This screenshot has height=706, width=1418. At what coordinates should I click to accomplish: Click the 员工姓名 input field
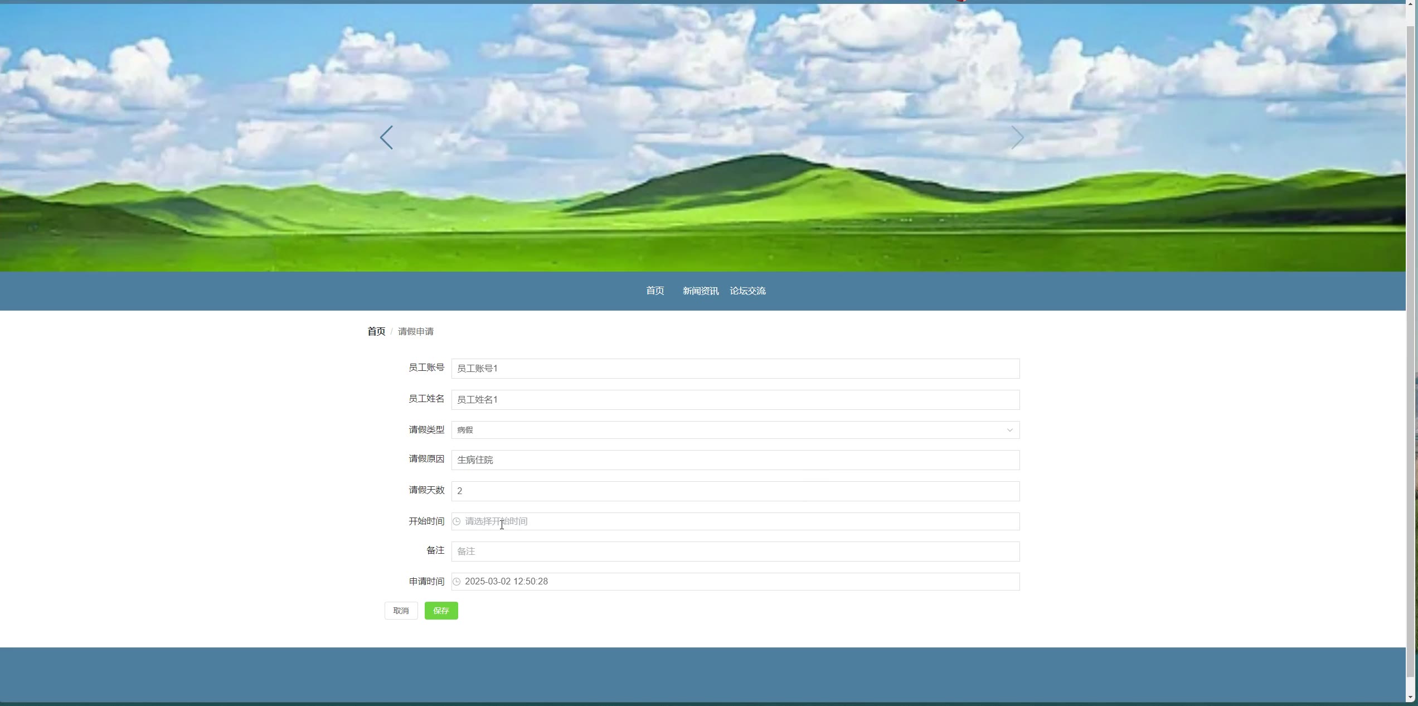735,400
